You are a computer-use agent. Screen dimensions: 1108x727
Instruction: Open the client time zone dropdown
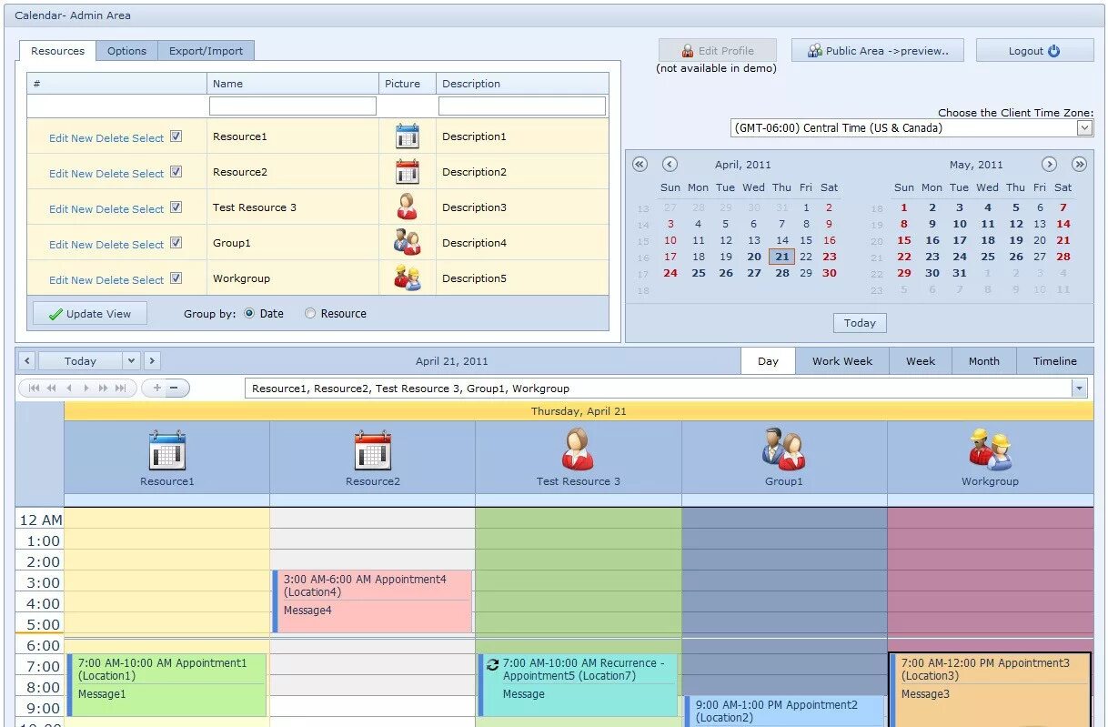(1084, 128)
